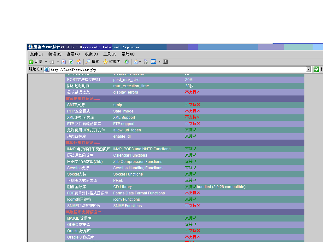
Task: Click the green 转到 (Go) button
Action: pyautogui.click(x=316, y=69)
